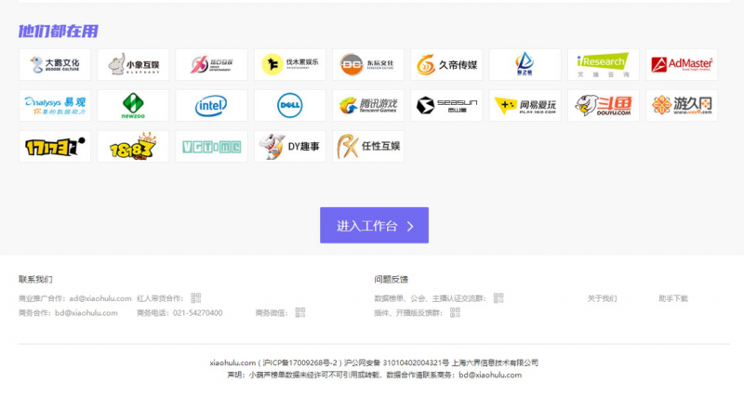Open the 网易爱玩 logo
This screenshot has height=395, width=744.
click(525, 105)
